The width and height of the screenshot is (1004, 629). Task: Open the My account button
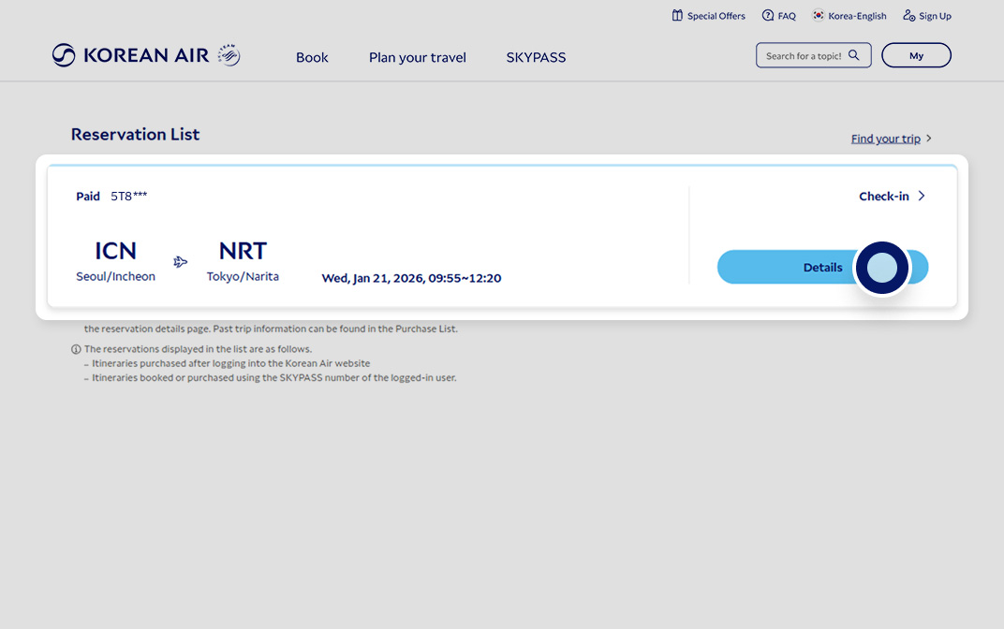[916, 55]
